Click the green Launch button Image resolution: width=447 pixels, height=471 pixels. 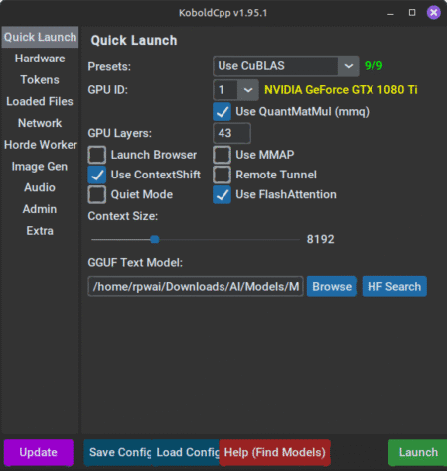418,452
